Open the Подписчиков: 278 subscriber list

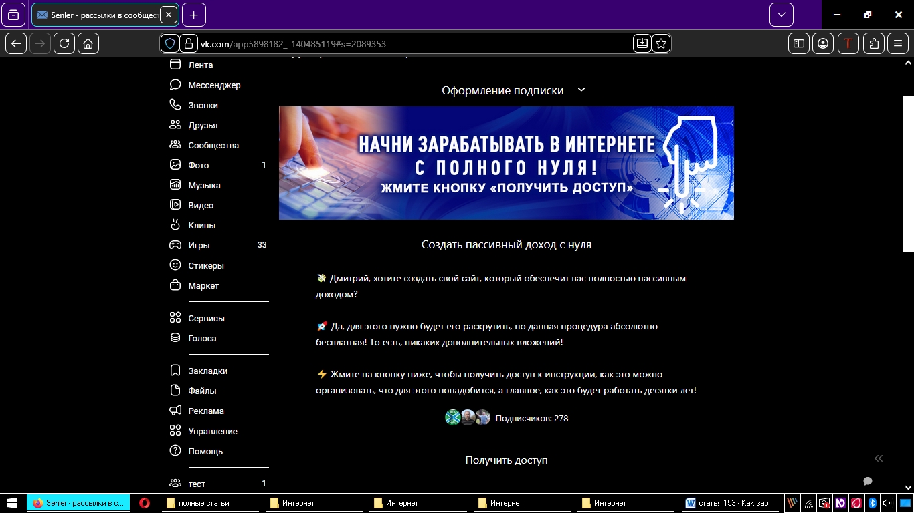(531, 418)
